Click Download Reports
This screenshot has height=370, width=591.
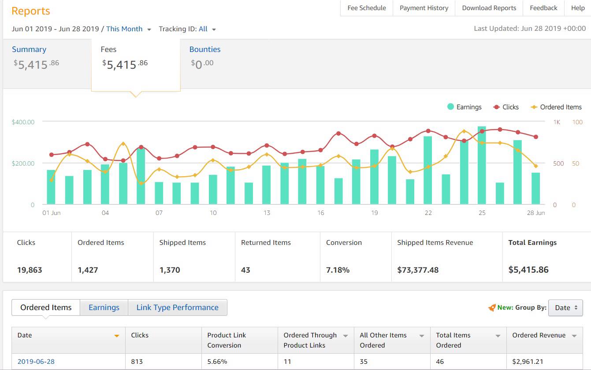(x=489, y=8)
